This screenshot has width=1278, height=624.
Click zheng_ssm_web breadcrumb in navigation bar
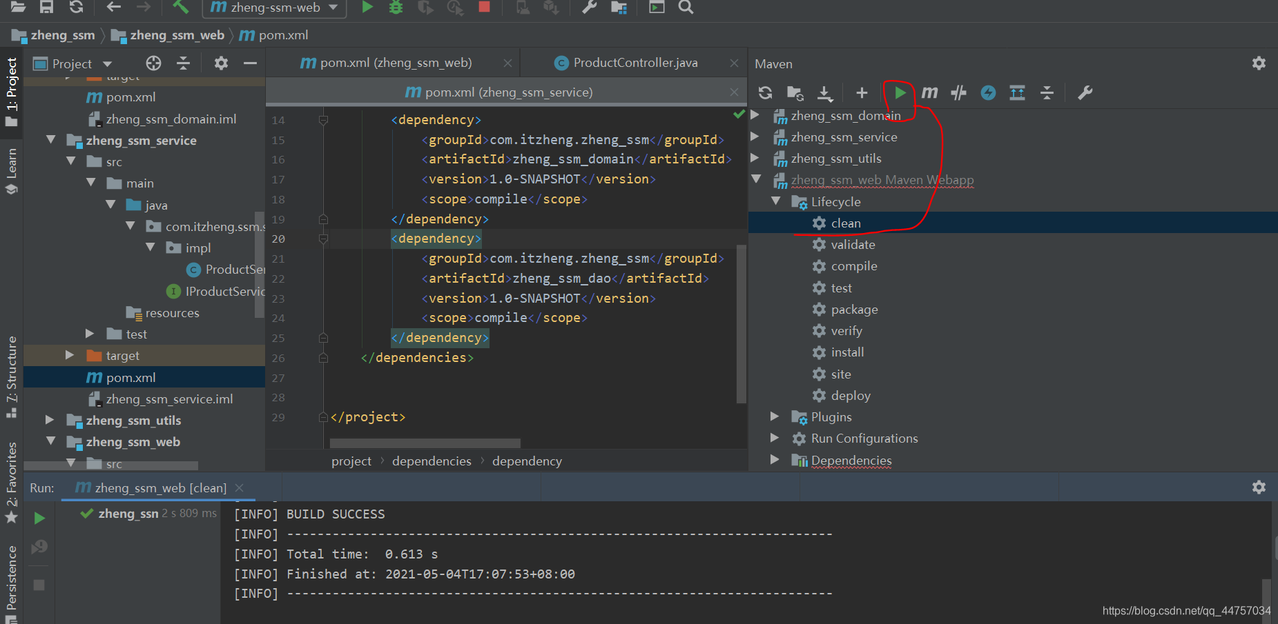[x=177, y=35]
